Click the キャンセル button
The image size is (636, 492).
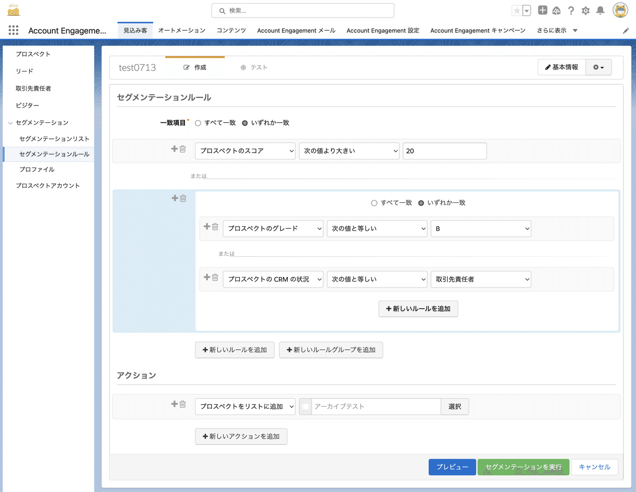tap(595, 467)
